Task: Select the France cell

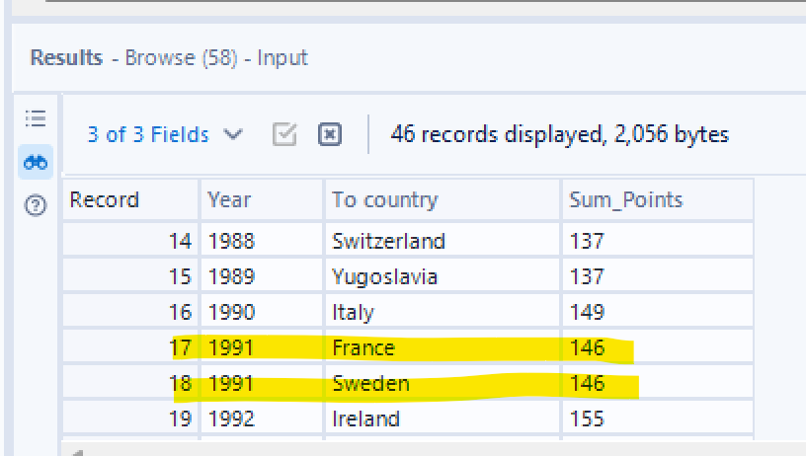Action: [x=443, y=347]
